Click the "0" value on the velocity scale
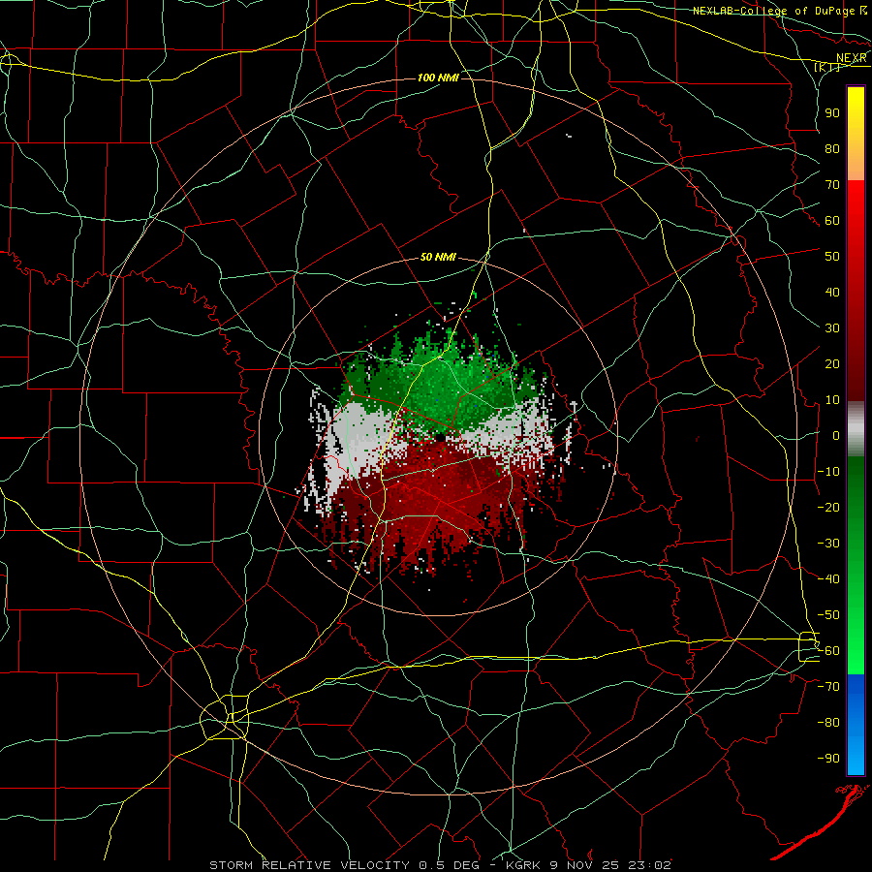 pyautogui.click(x=836, y=435)
